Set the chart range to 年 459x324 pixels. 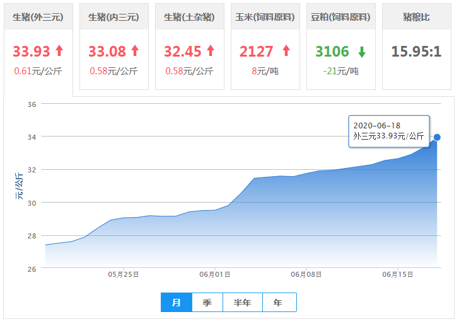(x=279, y=303)
